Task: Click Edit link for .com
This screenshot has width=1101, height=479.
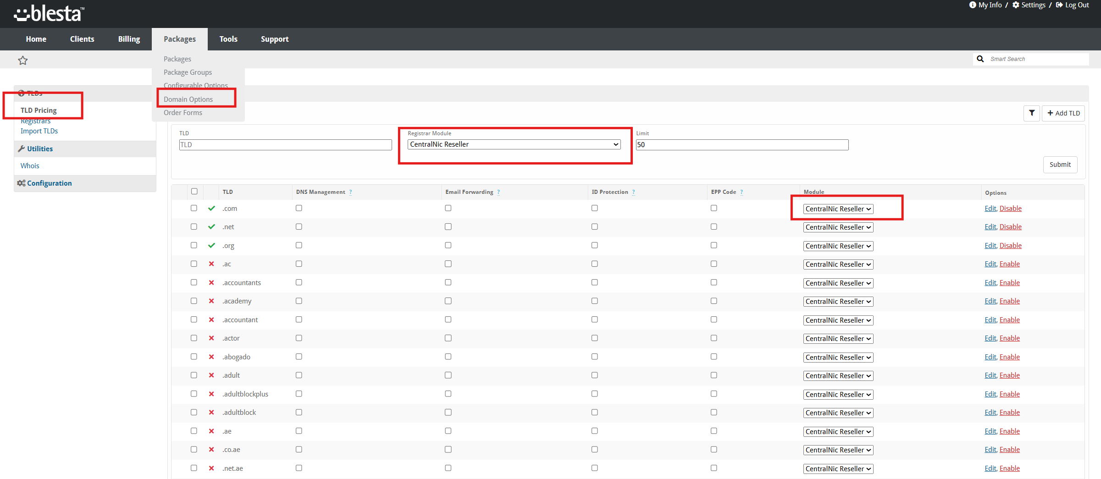Action: click(990, 208)
